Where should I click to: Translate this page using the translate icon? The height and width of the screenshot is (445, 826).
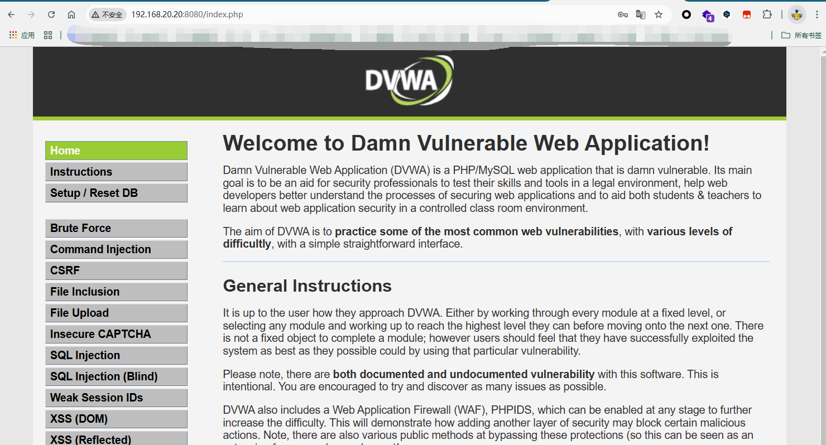(641, 14)
